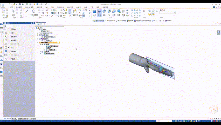
Task: Click the add/remove material option icon
Action: (x=6, y=36)
